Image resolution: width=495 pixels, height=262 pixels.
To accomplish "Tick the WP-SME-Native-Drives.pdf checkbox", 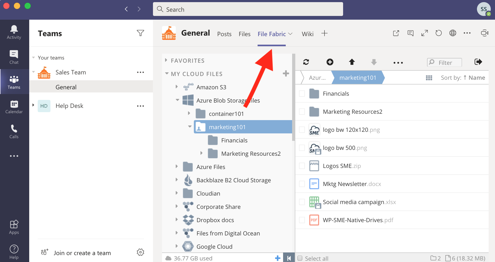I will point(302,220).
